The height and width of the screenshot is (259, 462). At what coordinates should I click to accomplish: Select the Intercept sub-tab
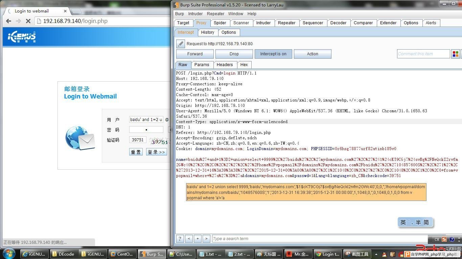coord(186,32)
